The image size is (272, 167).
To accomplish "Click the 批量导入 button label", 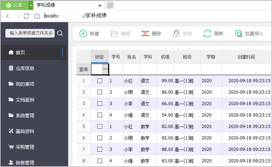I will (254, 34).
